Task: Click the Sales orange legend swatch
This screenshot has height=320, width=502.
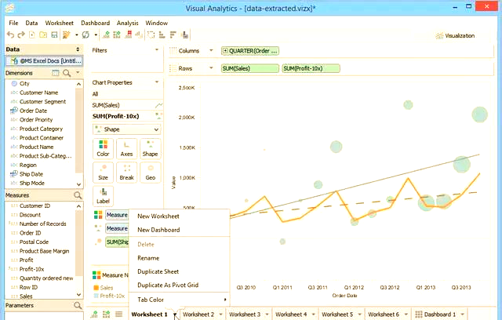Action: click(x=96, y=288)
